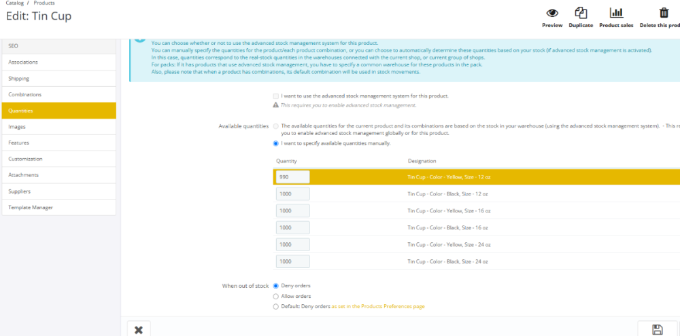This screenshot has width=680, height=336.
Task: Click the save floppy disk icon
Action: (x=657, y=329)
